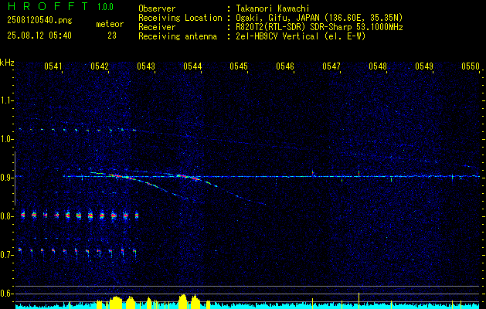This screenshot has height=309, width=486.
Task: Click the 0.7 kHz axis label
Action: pos(6,255)
